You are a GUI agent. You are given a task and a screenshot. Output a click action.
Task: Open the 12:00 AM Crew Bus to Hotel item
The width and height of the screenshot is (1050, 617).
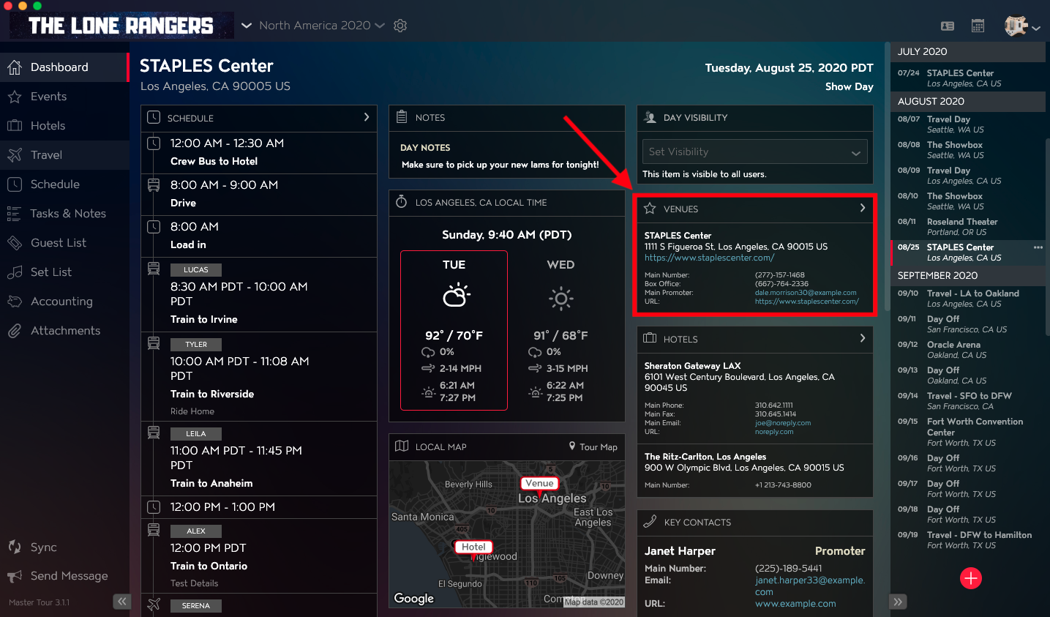[259, 153]
